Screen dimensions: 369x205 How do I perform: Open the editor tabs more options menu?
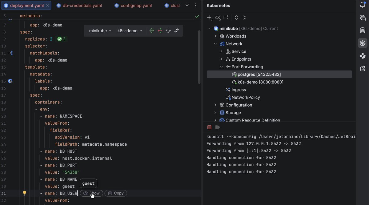pos(195,6)
